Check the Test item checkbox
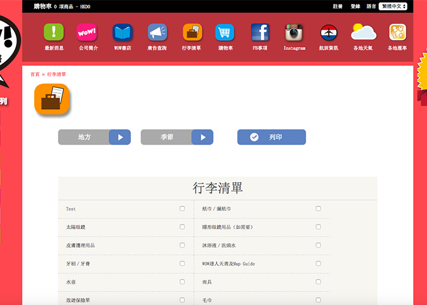This screenshot has width=427, height=305. click(x=182, y=209)
